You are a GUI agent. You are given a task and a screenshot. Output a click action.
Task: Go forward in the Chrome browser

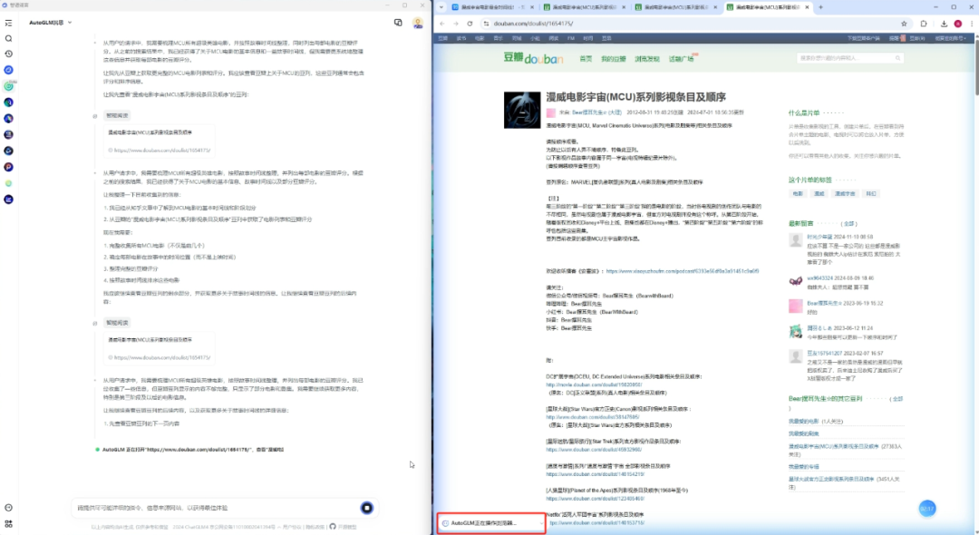click(456, 24)
